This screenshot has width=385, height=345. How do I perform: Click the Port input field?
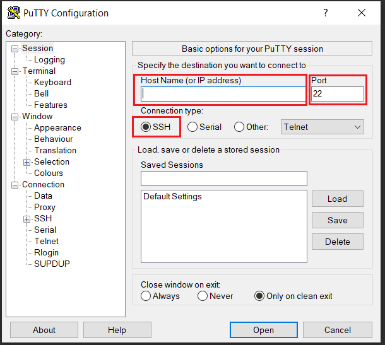[x=338, y=94]
